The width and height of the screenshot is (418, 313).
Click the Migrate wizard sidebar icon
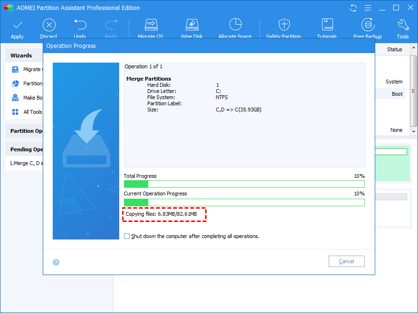click(15, 69)
